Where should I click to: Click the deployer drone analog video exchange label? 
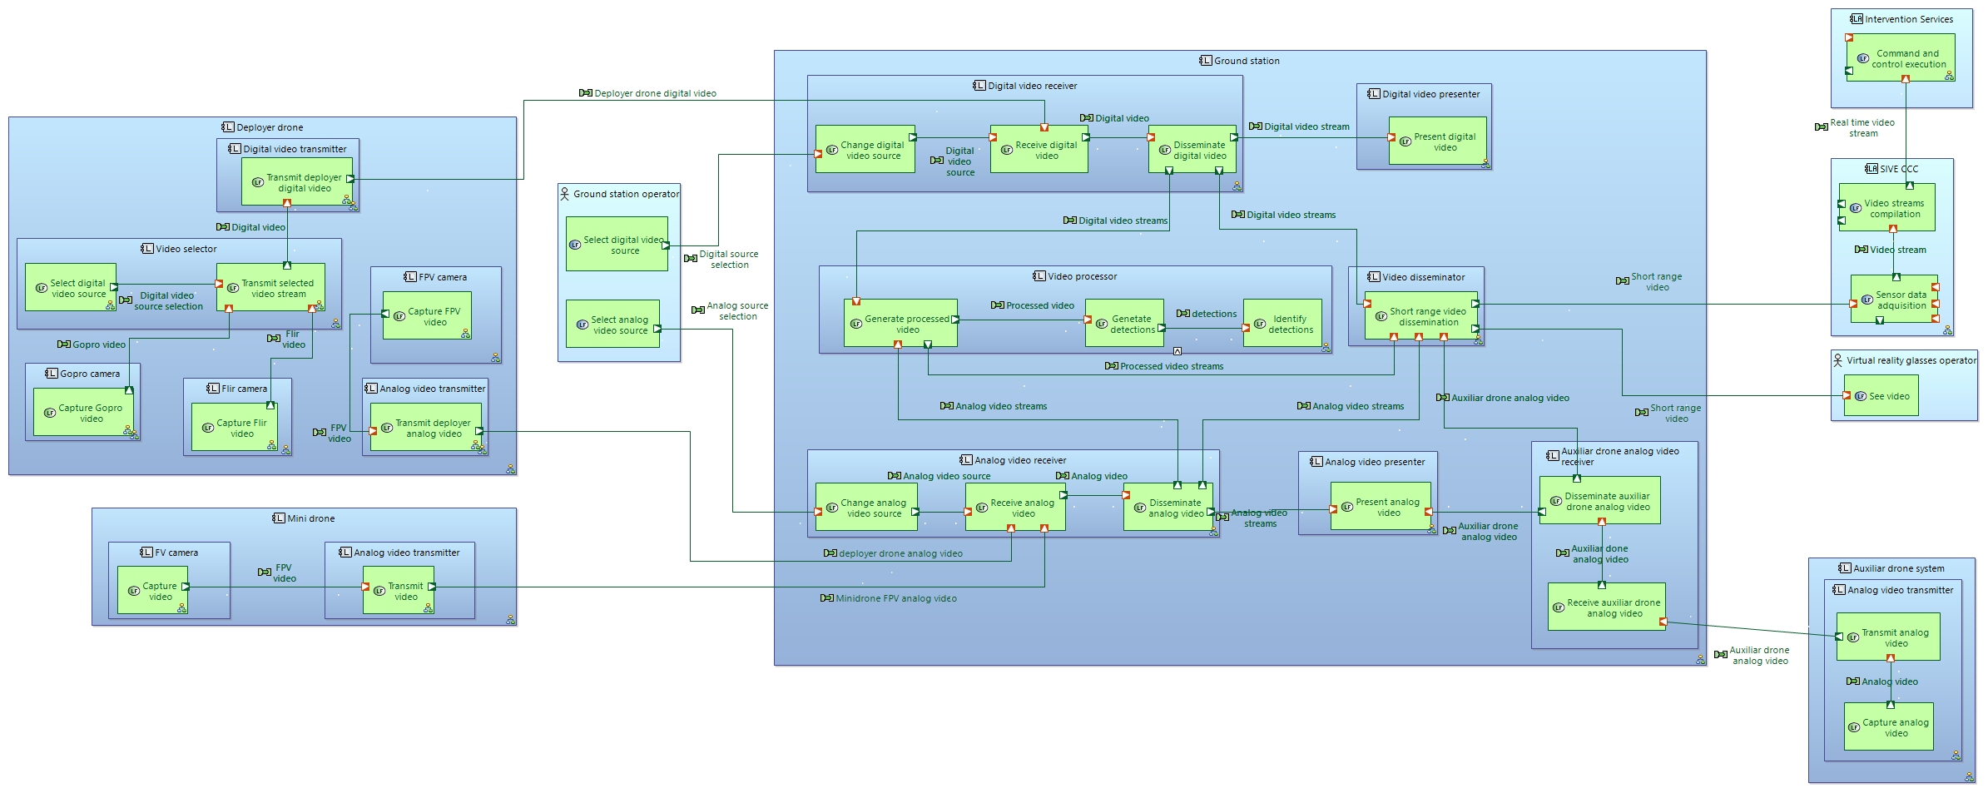pos(900,553)
